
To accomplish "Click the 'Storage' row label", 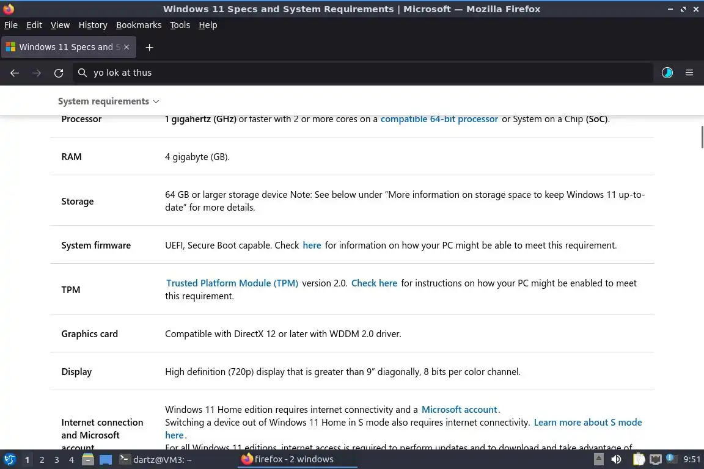I will 78,201.
